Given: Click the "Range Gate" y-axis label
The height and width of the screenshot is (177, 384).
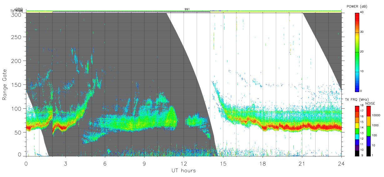Looking at the screenshot, I should [x=5, y=85].
